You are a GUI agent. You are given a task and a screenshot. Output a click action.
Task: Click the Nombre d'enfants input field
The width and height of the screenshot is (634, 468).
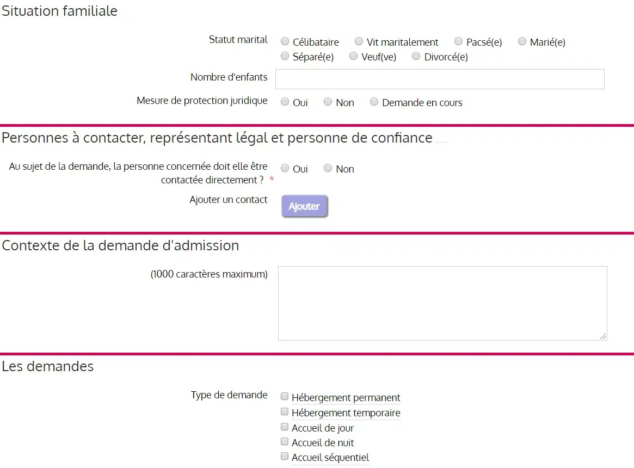[x=440, y=79]
